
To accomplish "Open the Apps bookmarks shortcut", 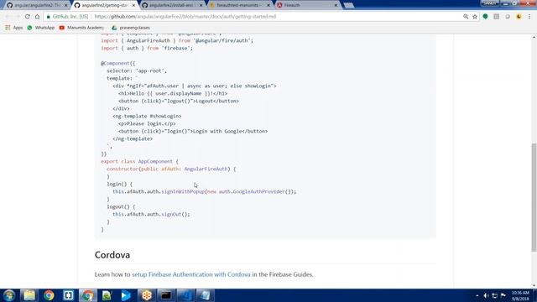I will point(14,28).
